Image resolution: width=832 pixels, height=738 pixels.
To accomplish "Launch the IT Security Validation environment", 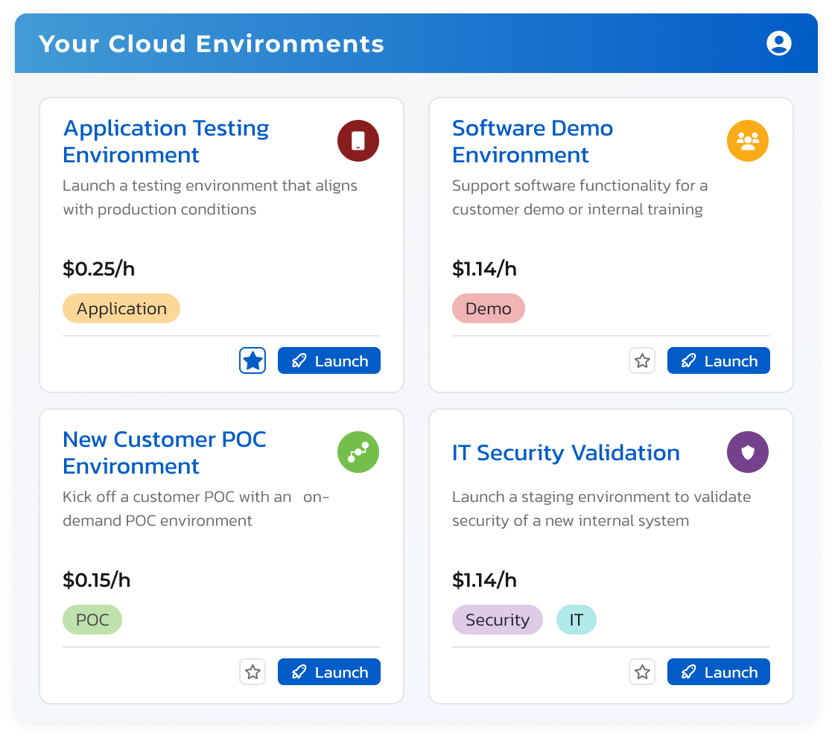I will pos(719,672).
